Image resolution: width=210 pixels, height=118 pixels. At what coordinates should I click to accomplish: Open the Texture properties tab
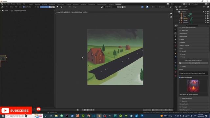pos(176,76)
